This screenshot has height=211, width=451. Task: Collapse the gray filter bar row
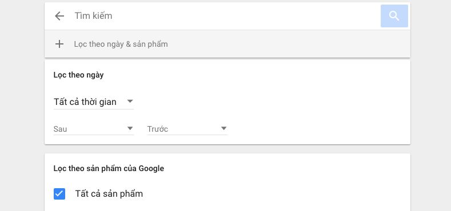pyautogui.click(x=228, y=44)
